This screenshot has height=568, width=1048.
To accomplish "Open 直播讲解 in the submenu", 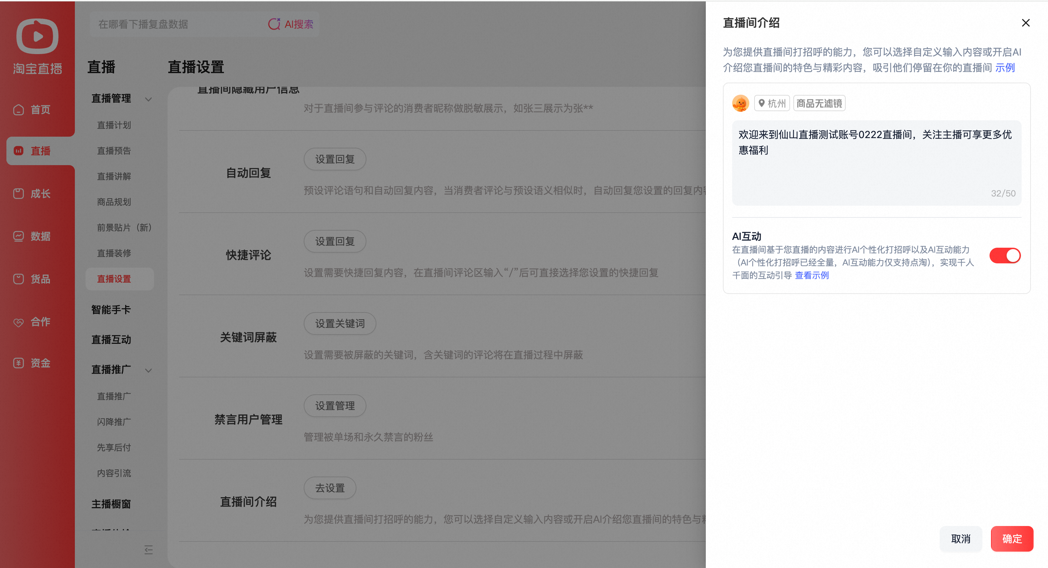I will coord(114,176).
